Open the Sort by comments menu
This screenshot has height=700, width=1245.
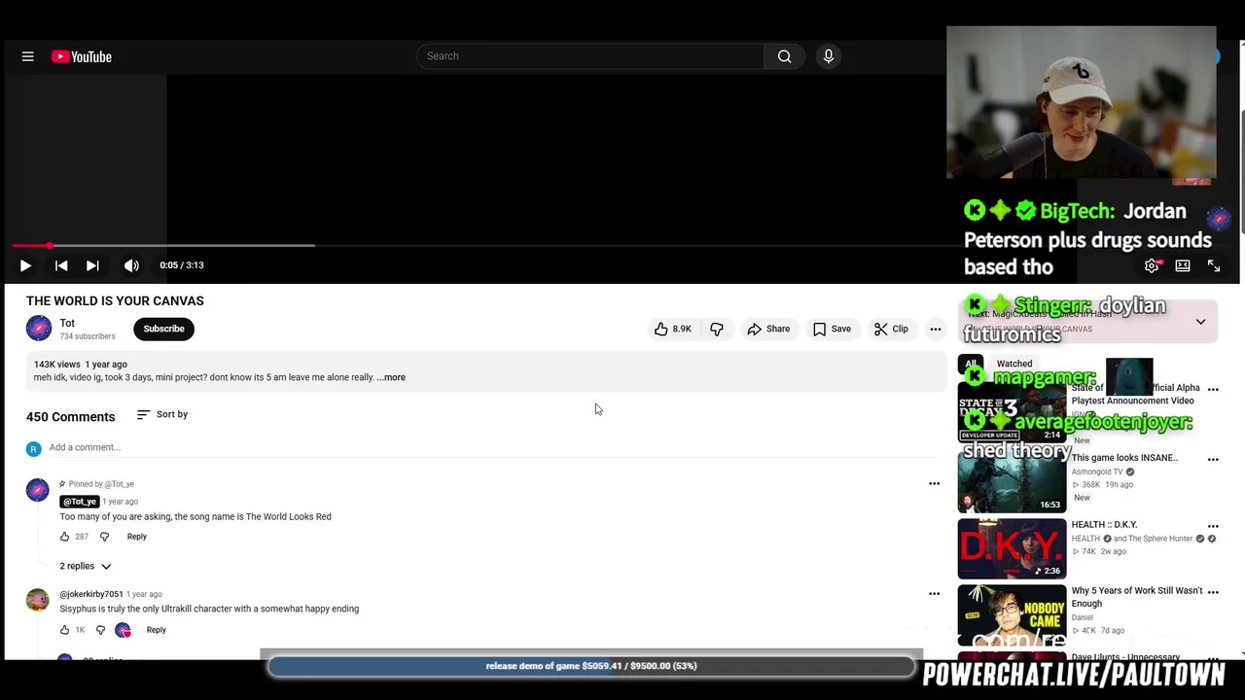click(162, 414)
